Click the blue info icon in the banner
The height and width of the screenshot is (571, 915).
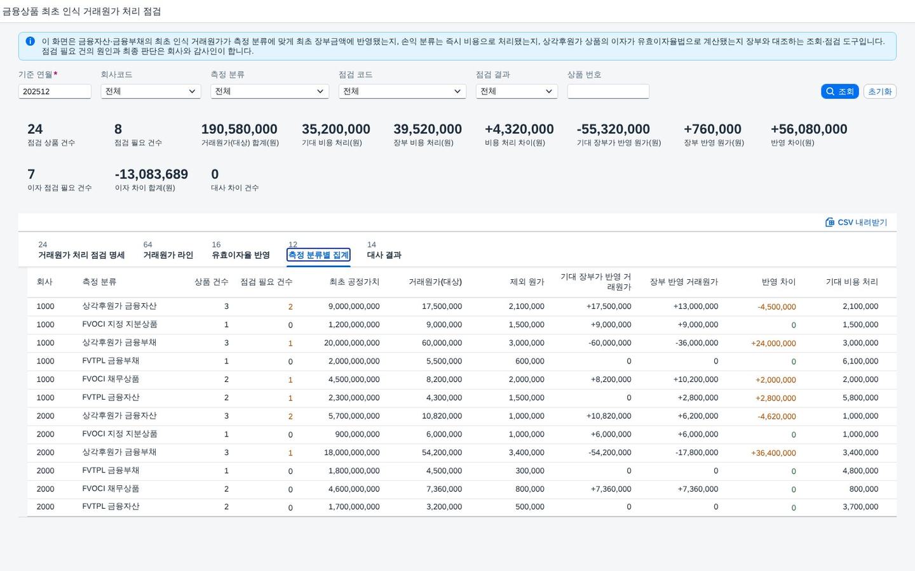(x=30, y=41)
